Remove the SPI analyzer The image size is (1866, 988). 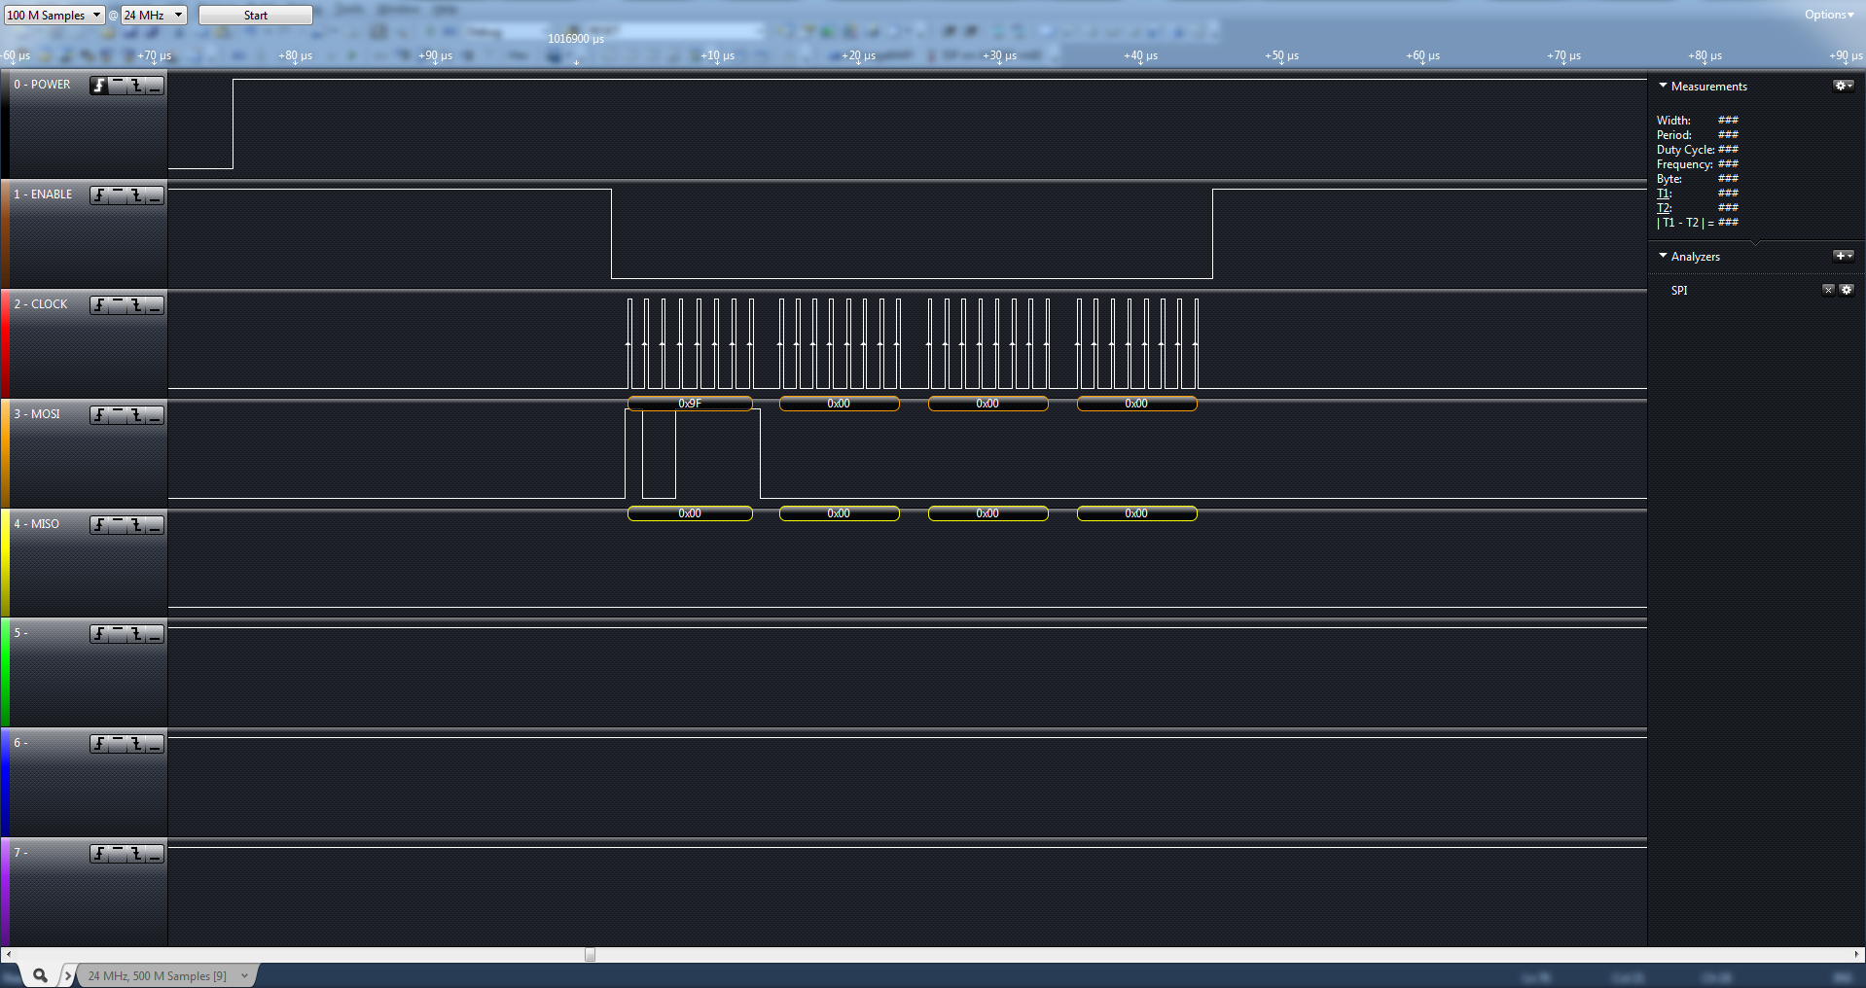[x=1827, y=290]
